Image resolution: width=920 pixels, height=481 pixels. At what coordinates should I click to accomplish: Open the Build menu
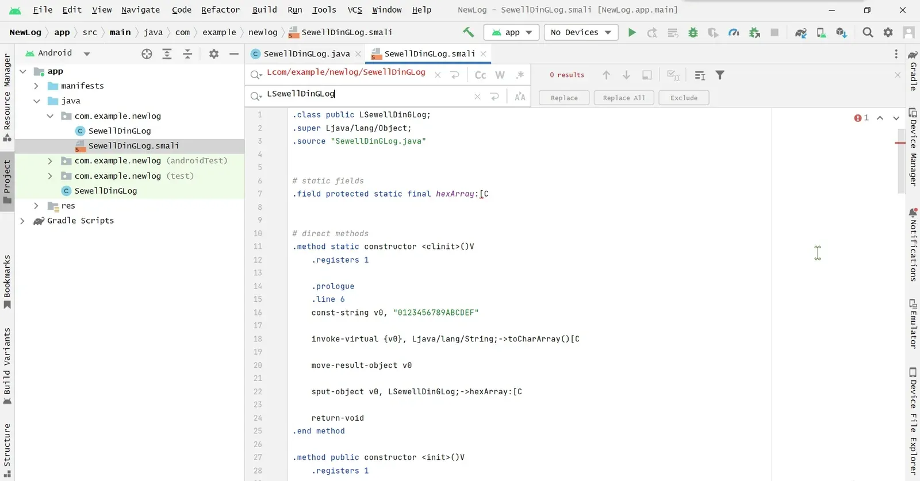click(x=264, y=10)
